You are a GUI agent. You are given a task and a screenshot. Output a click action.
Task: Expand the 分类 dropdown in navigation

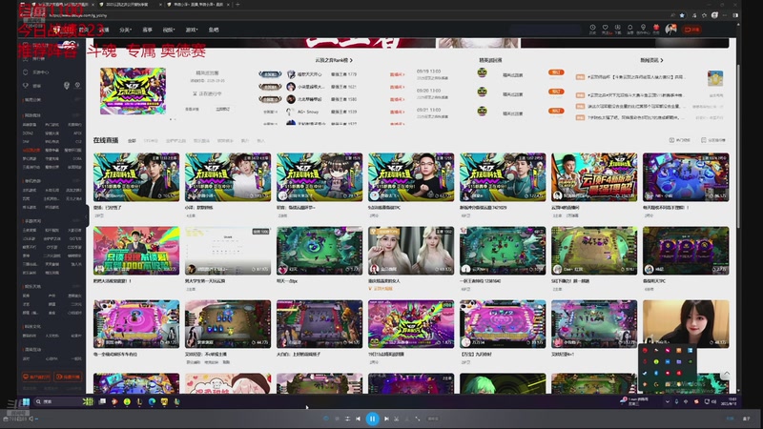tap(126, 30)
